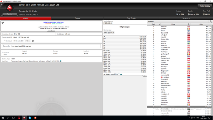Open the Windows Start menu

pyautogui.click(x=2, y=118)
